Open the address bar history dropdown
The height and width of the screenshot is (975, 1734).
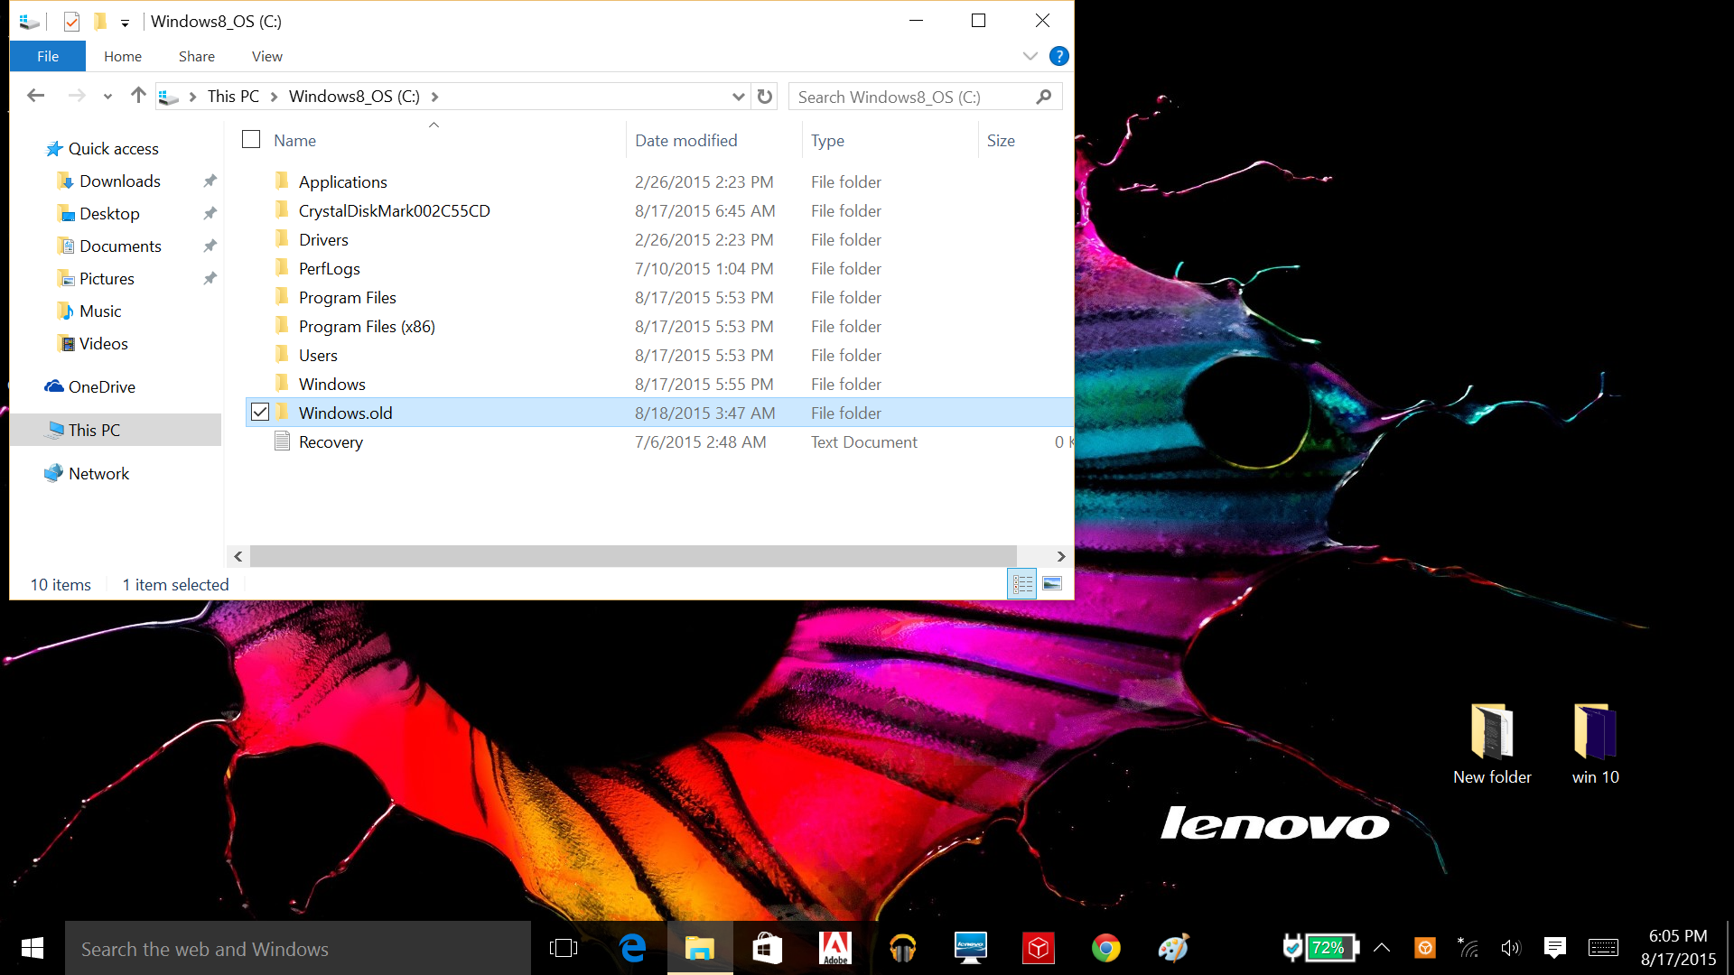point(739,97)
